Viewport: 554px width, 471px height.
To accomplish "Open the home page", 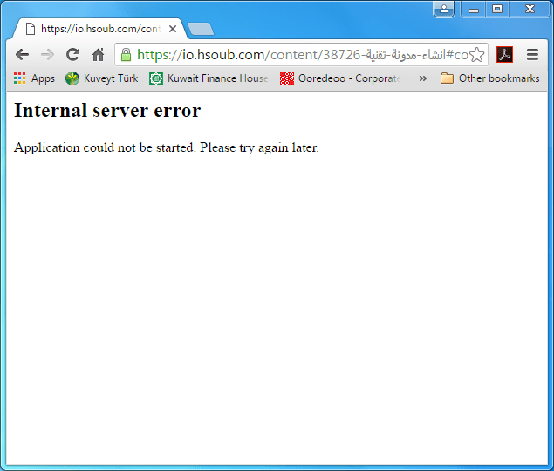I will [x=99, y=55].
